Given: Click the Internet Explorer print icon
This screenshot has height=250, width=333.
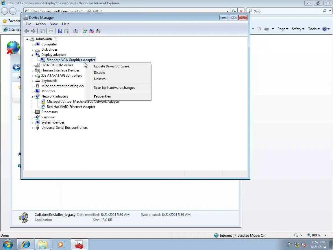Looking at the screenshot, I should [267, 29].
